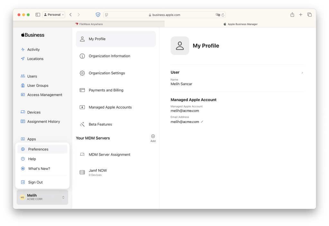The height and width of the screenshot is (226, 329).
Task: Click the Safari sidebar toggle icon
Action: pyautogui.click(x=38, y=15)
